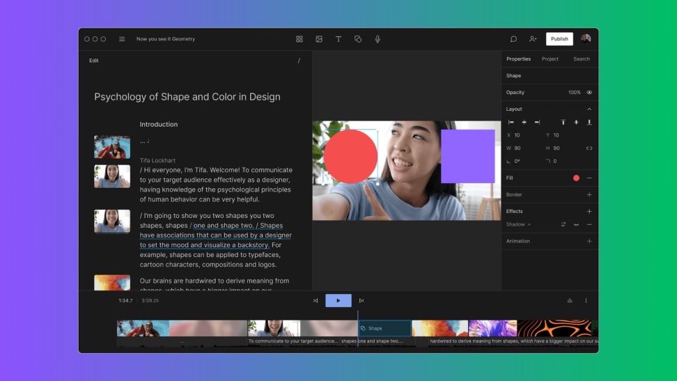Switch to the Search tab
Screen dimensions: 677x381
click(x=582, y=59)
